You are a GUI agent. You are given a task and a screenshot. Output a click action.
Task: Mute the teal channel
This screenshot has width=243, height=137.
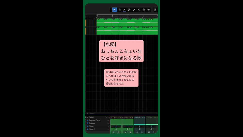137,132
